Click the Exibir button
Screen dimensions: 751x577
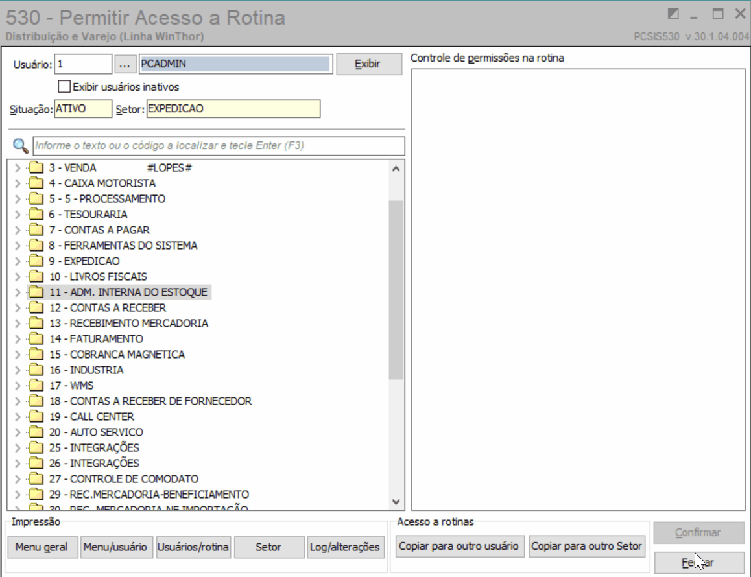click(x=369, y=64)
